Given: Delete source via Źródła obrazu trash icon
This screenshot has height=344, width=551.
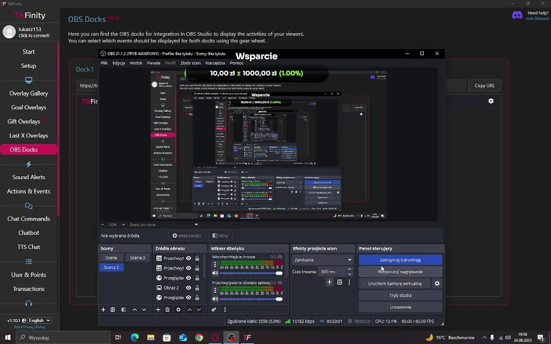Looking at the screenshot, I should pos(167,310).
